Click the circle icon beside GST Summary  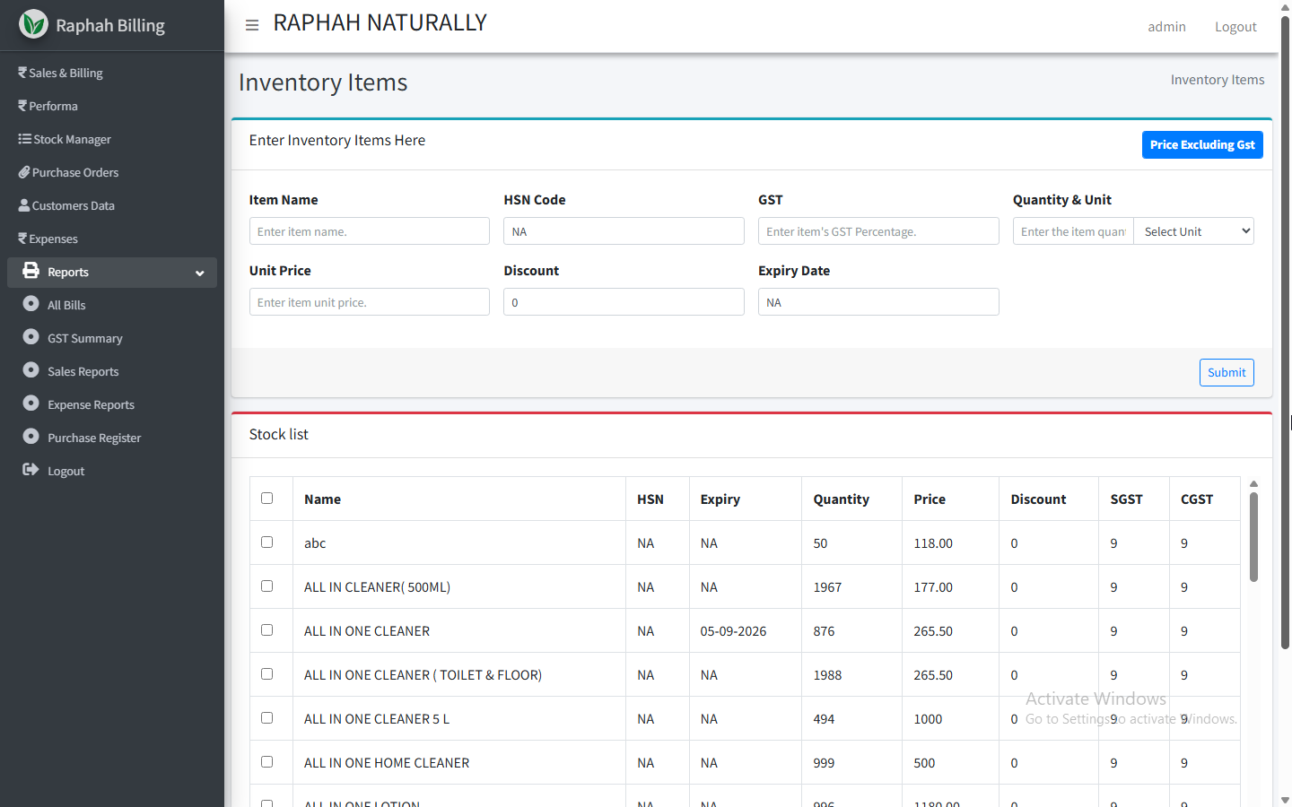[31, 337]
